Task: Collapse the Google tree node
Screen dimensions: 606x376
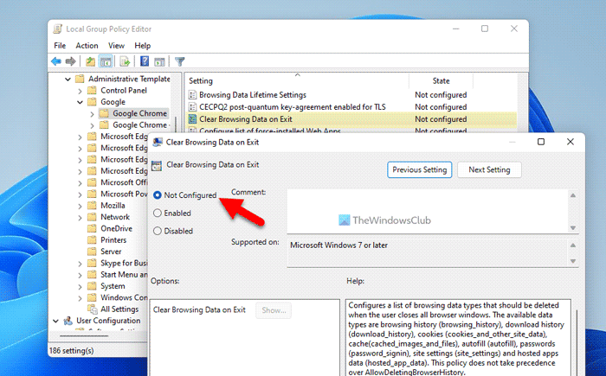Action: [x=80, y=102]
